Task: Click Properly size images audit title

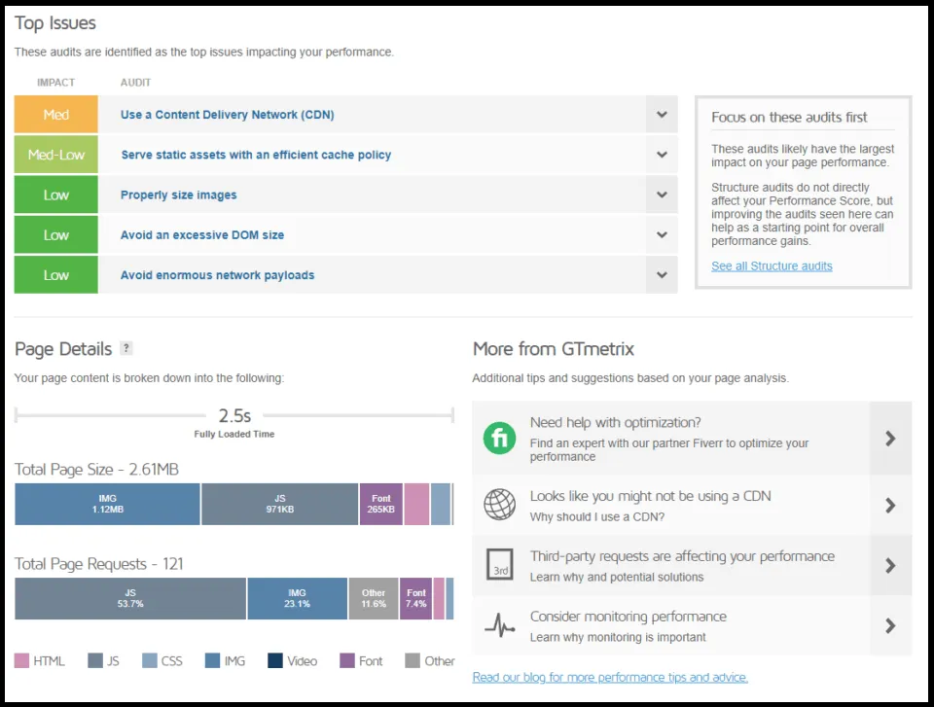Action: tap(179, 194)
